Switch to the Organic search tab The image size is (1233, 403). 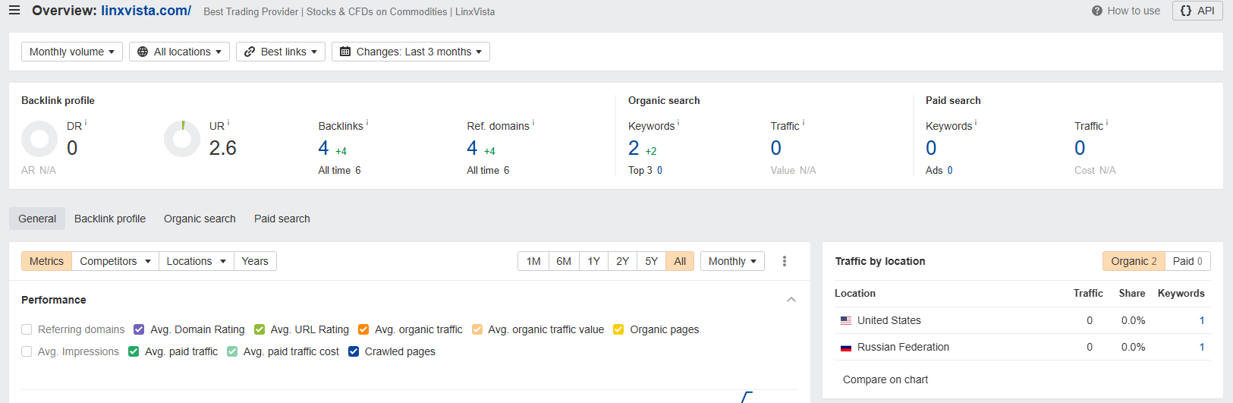point(200,219)
